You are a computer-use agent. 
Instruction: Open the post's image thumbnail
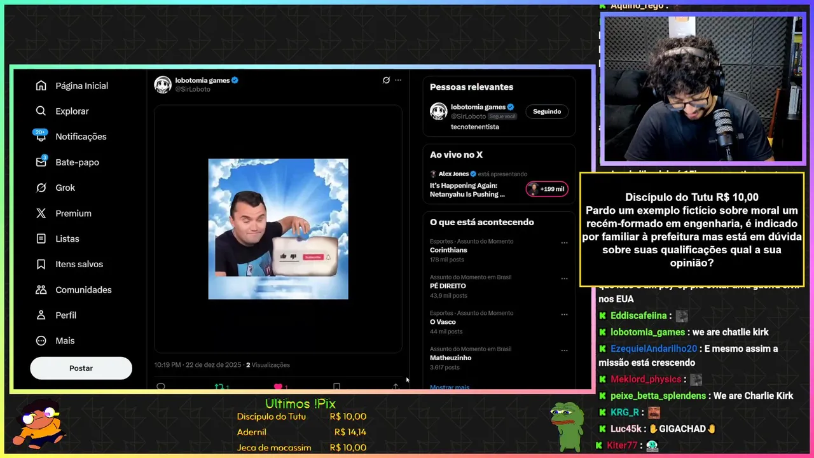click(278, 229)
